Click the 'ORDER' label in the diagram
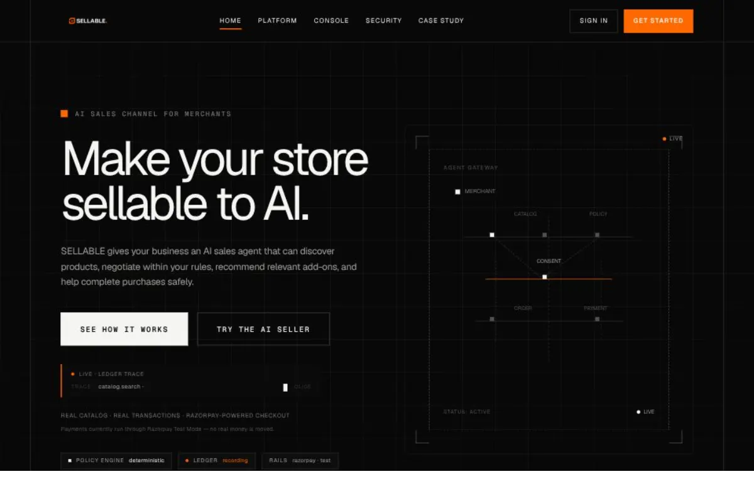The width and height of the screenshot is (754, 501). (523, 308)
